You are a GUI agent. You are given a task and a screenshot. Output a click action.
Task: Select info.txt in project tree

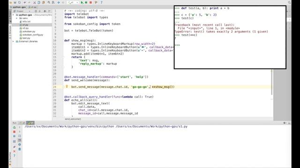tap(26, 21)
